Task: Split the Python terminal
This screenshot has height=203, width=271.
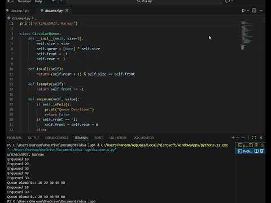Action: (256, 151)
